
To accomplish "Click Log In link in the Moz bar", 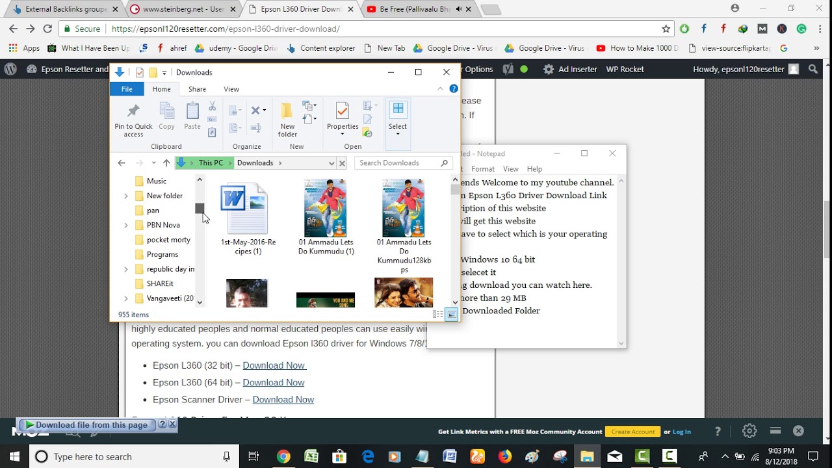I will click(x=682, y=432).
